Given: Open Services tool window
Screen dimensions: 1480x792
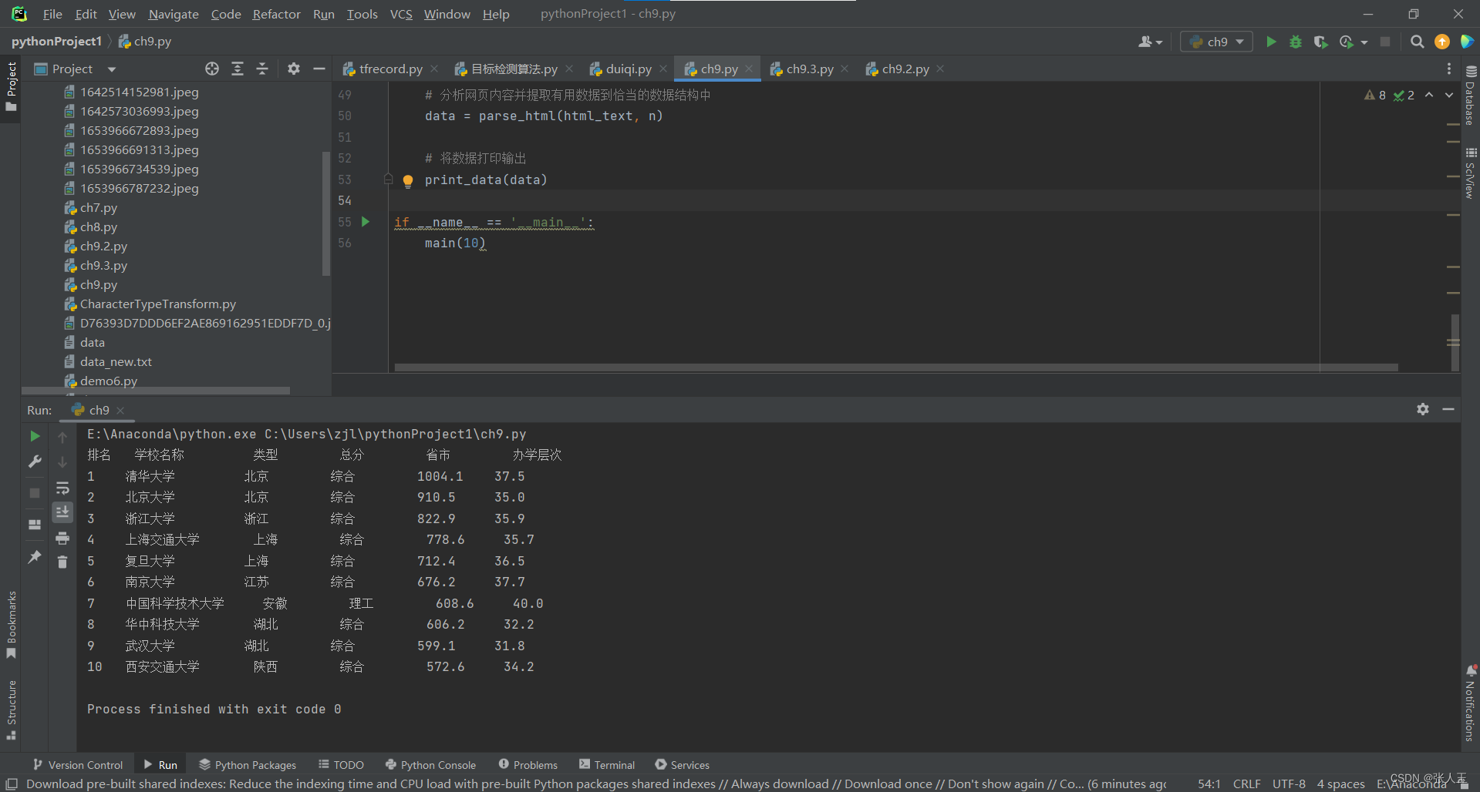Looking at the screenshot, I should pyautogui.click(x=683, y=764).
